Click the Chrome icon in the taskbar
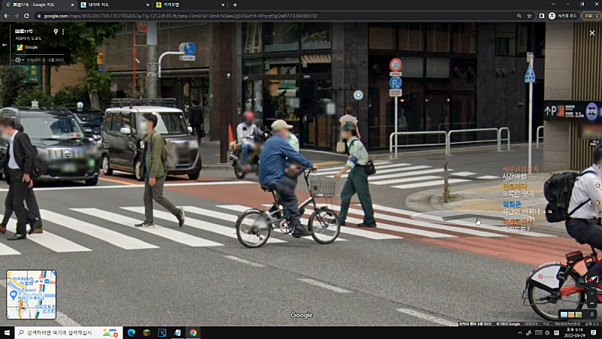 [x=193, y=332]
